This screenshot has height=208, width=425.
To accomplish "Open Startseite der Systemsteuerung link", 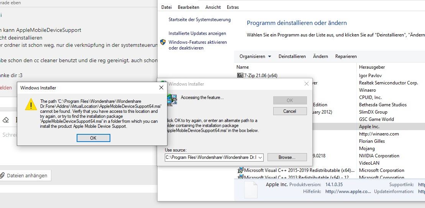I will 200,20.
